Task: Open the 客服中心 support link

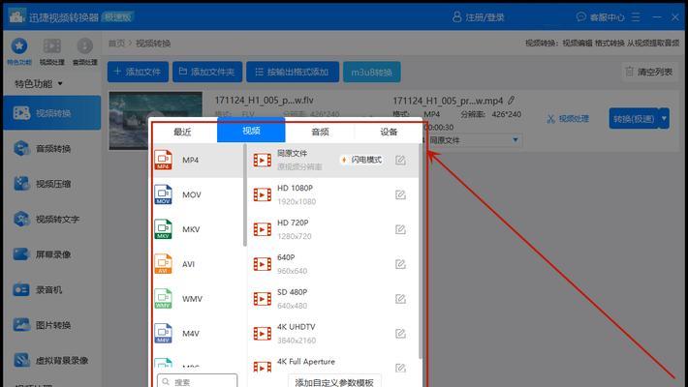Action: (x=600, y=17)
